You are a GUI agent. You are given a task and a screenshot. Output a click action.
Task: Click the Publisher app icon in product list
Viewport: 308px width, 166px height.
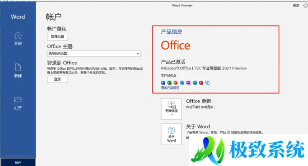[195, 83]
